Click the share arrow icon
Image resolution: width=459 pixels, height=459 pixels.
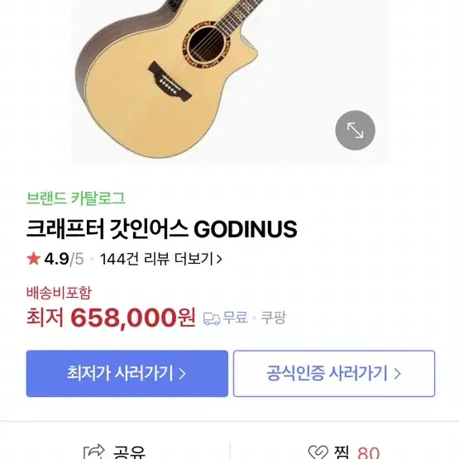tap(94, 452)
